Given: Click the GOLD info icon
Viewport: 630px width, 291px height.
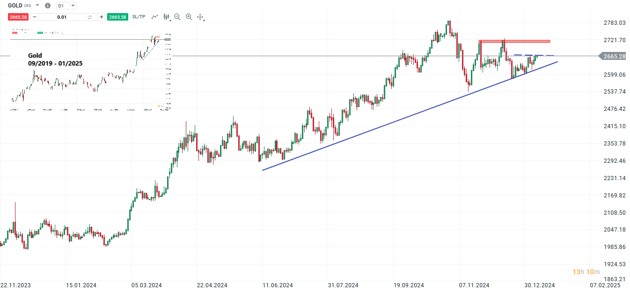Looking at the screenshot, I should [47, 6].
